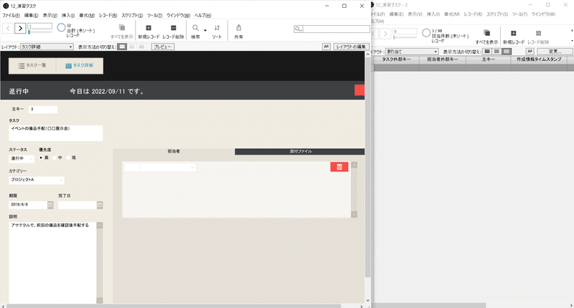
Task: Click the タスク text field
Action: 56,133
